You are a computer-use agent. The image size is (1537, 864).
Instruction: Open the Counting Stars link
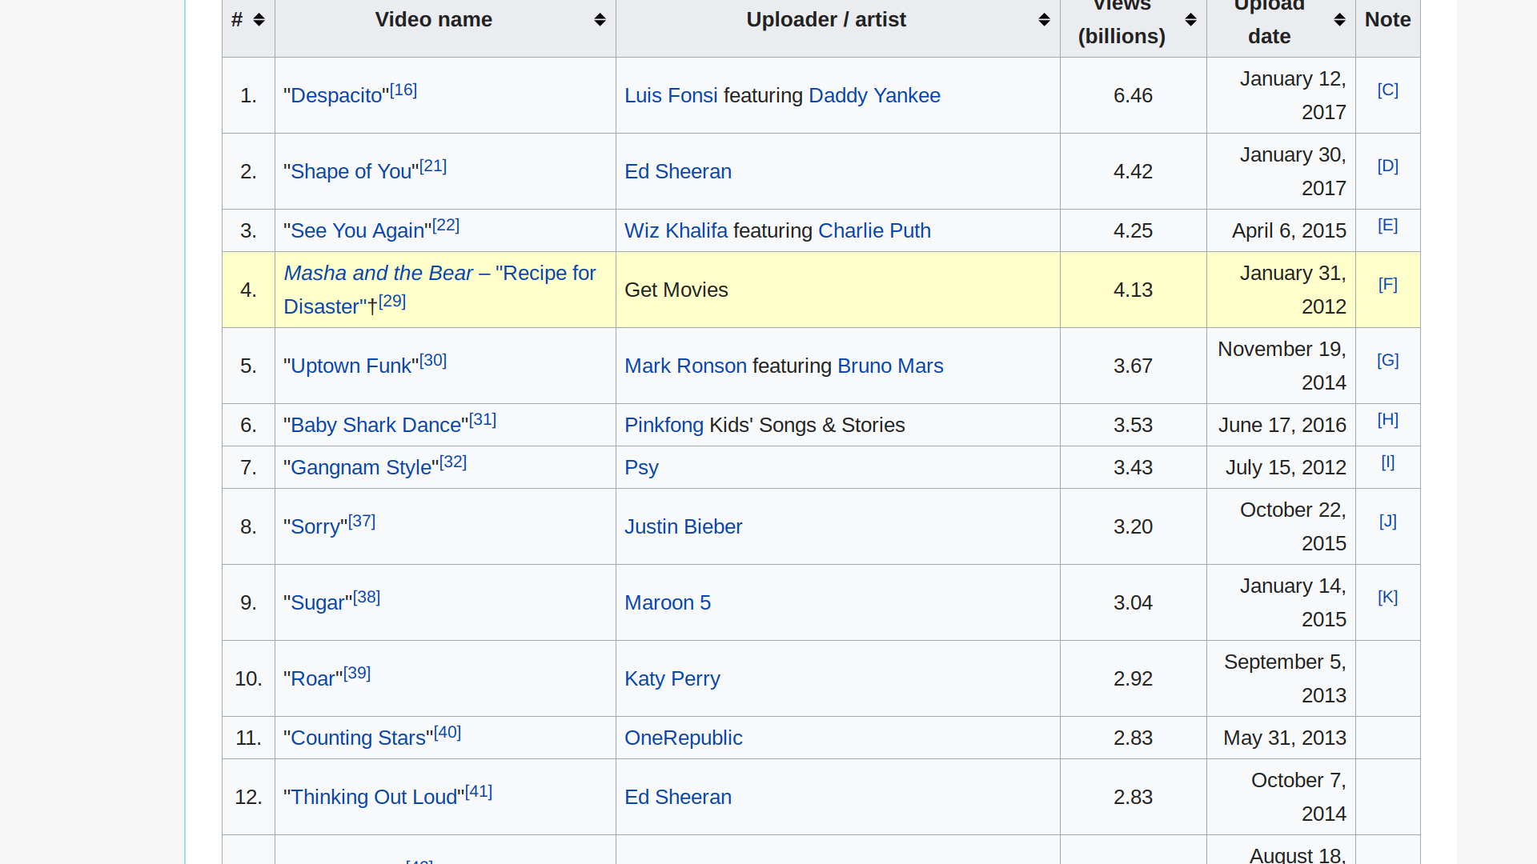359,738
